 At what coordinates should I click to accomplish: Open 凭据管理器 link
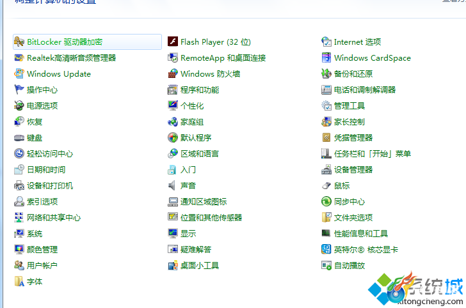tap(353, 137)
